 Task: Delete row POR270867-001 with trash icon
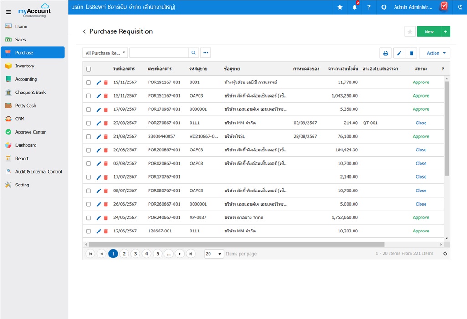106,123
